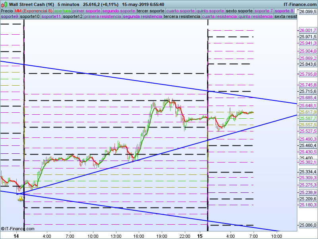This screenshot has height=239, width=318.
Task: Click price axis label 25.382,1
Action: point(308,162)
